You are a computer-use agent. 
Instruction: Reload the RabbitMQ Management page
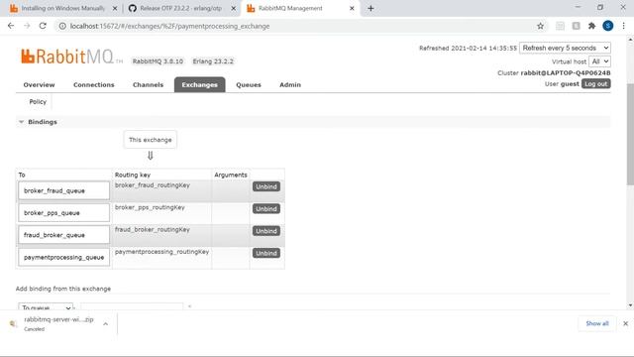click(x=43, y=26)
